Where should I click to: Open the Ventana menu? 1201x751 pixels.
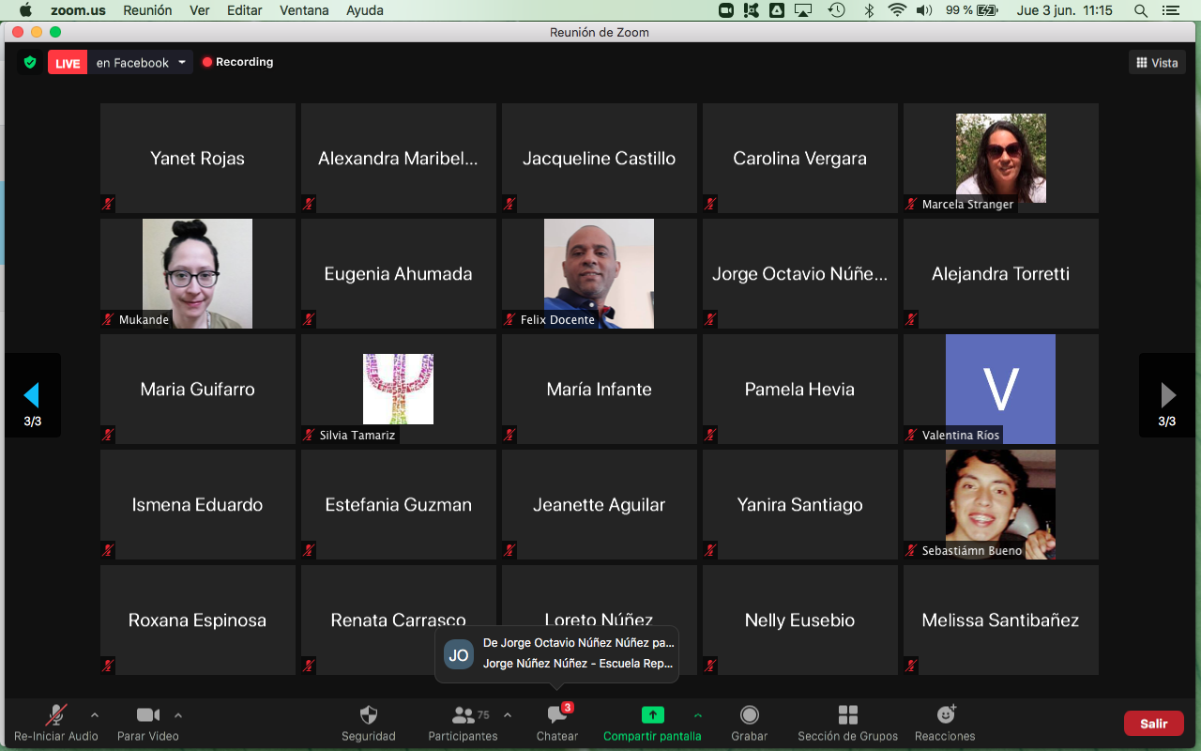[x=304, y=10]
